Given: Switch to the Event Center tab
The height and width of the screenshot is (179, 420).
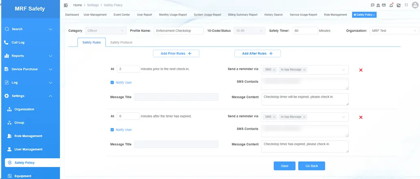Looking at the screenshot, I should tap(122, 15).
